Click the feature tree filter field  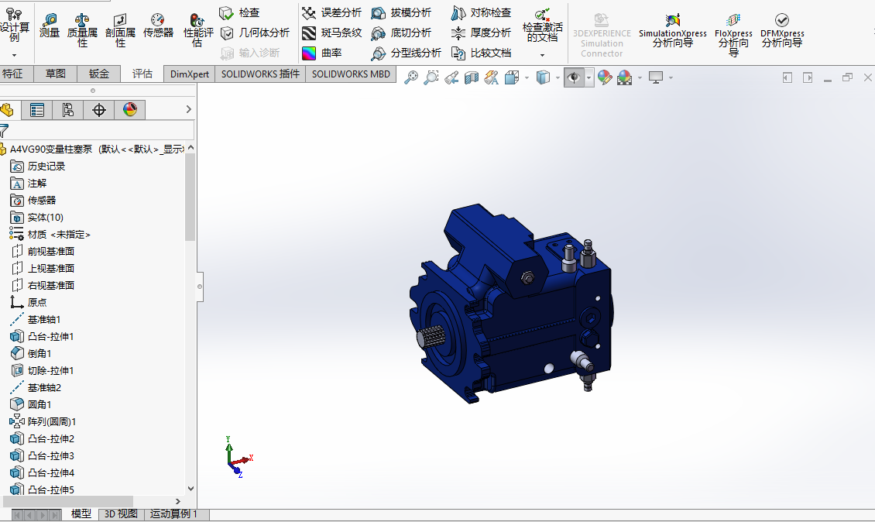(97, 131)
